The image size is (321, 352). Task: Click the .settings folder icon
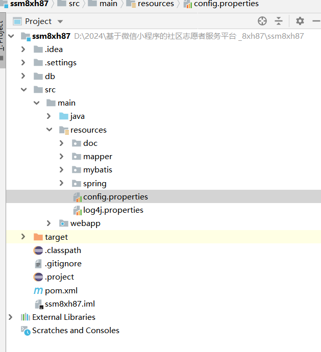(38, 63)
